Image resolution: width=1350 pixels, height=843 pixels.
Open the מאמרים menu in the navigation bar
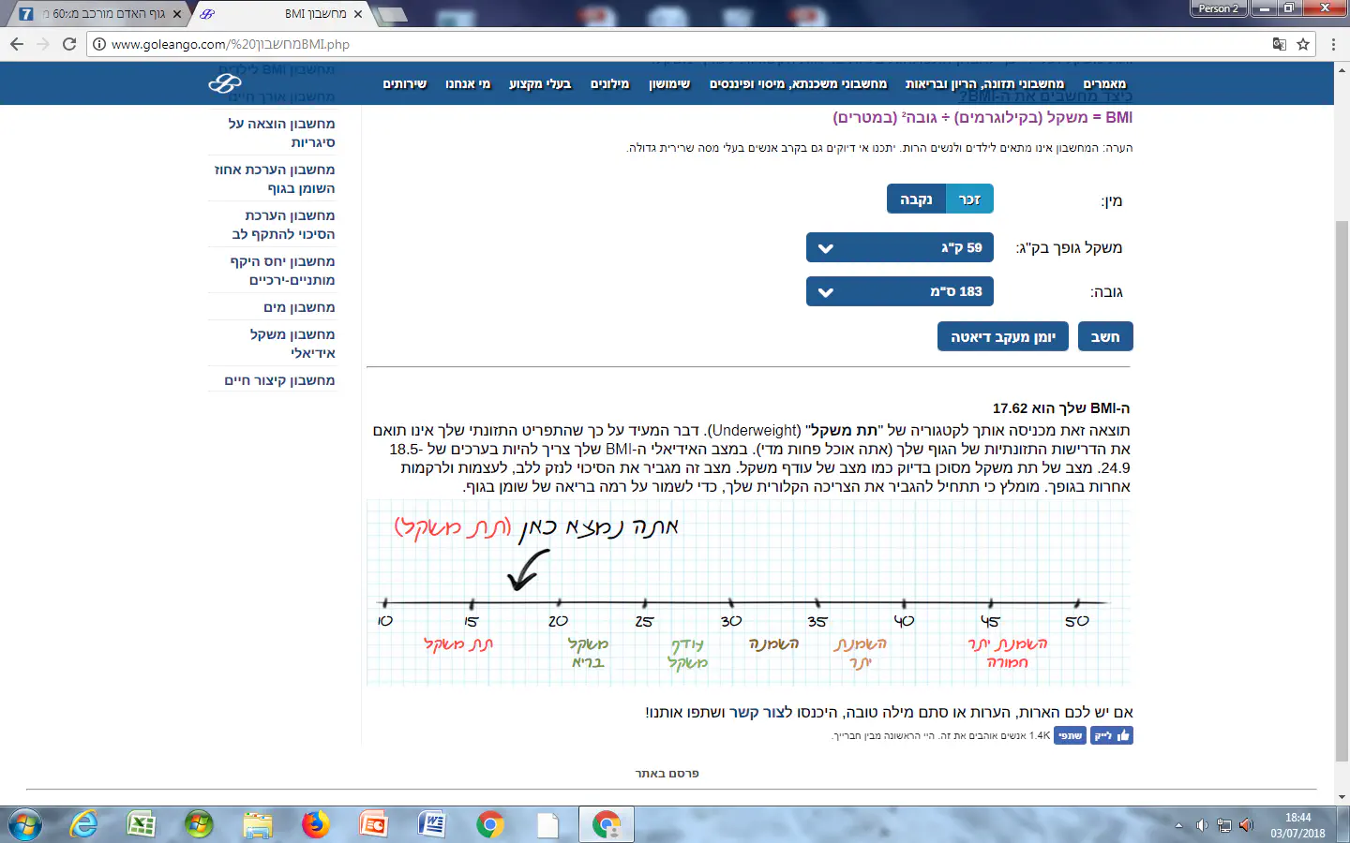click(x=1104, y=84)
